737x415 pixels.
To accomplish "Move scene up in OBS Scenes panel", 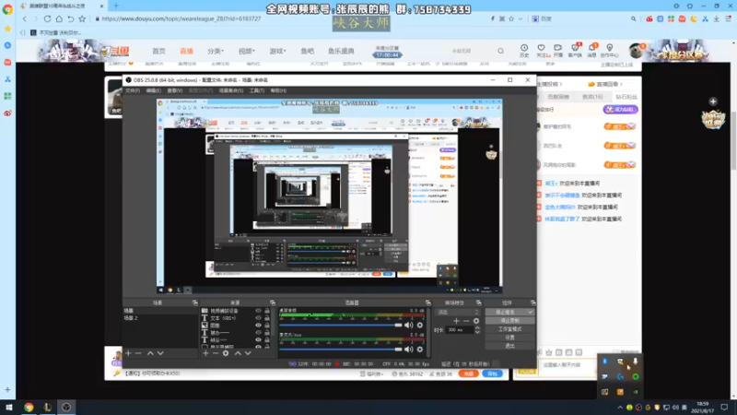I will [150, 353].
